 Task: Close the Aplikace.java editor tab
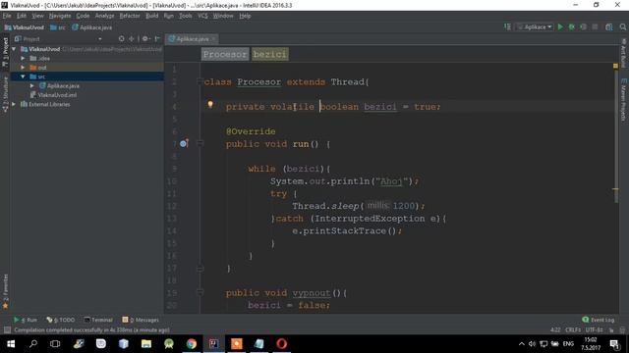[214, 39]
